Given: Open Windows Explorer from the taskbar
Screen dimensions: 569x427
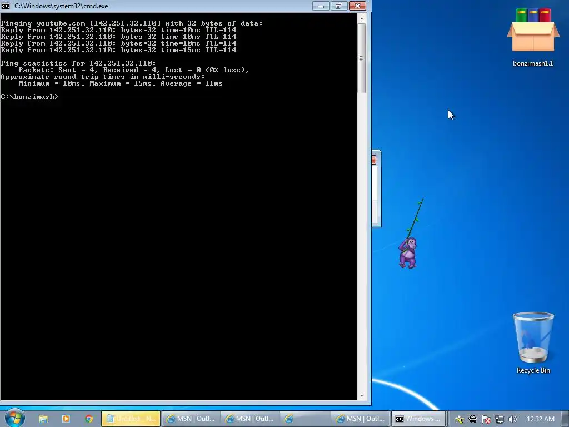Looking at the screenshot, I should [43, 419].
